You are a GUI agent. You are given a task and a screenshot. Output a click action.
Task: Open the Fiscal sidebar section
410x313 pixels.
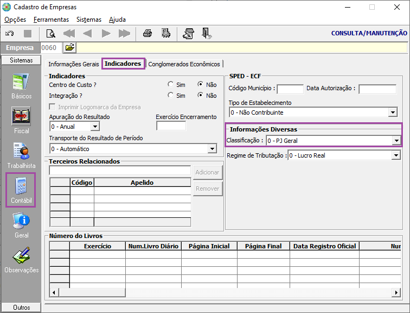(21, 121)
